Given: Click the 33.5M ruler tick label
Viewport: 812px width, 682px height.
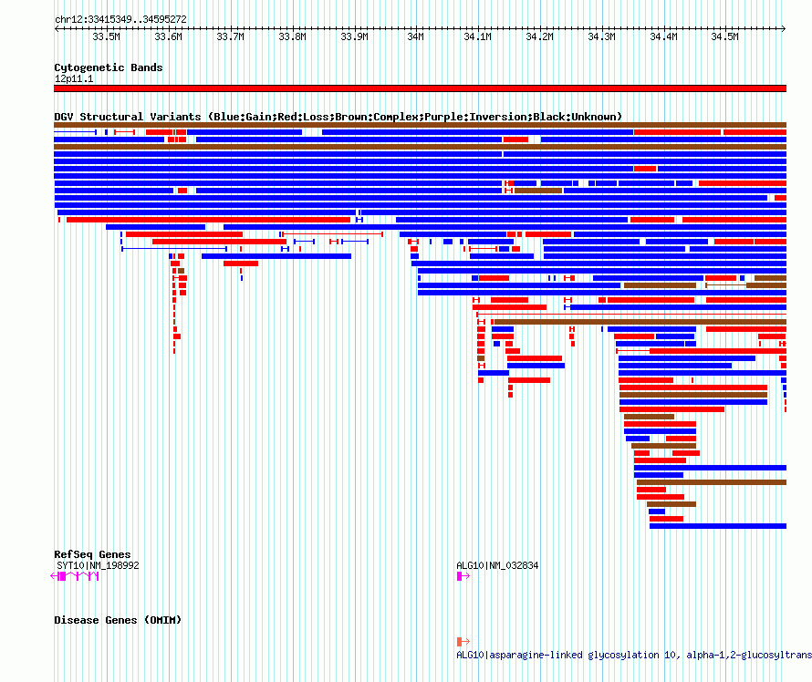Looking at the screenshot, I should pyautogui.click(x=106, y=36).
